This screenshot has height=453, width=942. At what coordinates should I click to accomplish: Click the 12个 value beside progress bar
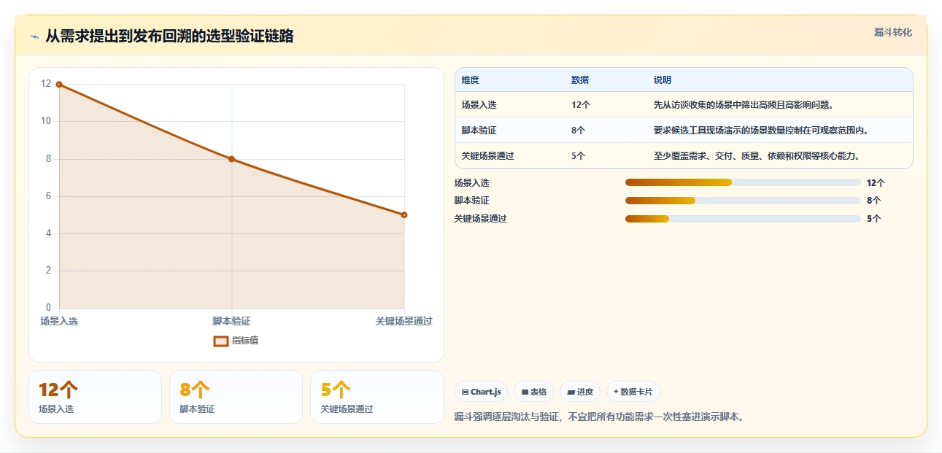(876, 183)
